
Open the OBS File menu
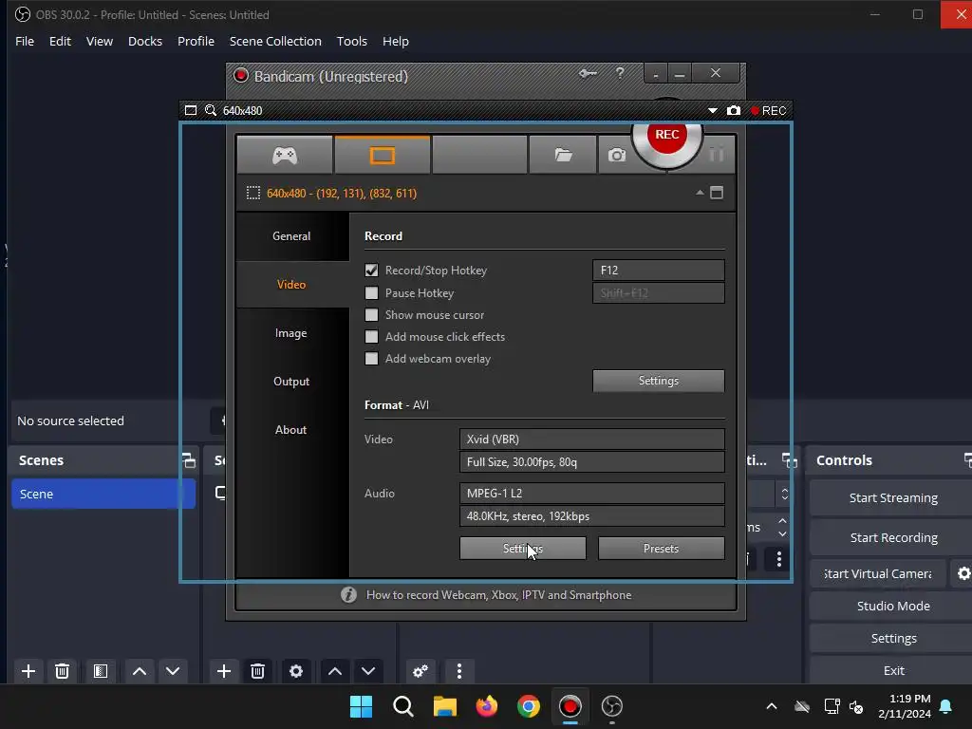(x=25, y=42)
